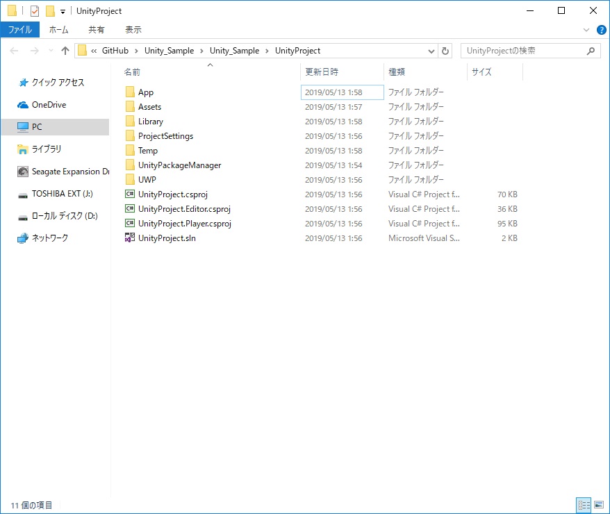Expand the chevron before UnityProject breadcrumb
Screen dimensions: 610x514
point(267,51)
